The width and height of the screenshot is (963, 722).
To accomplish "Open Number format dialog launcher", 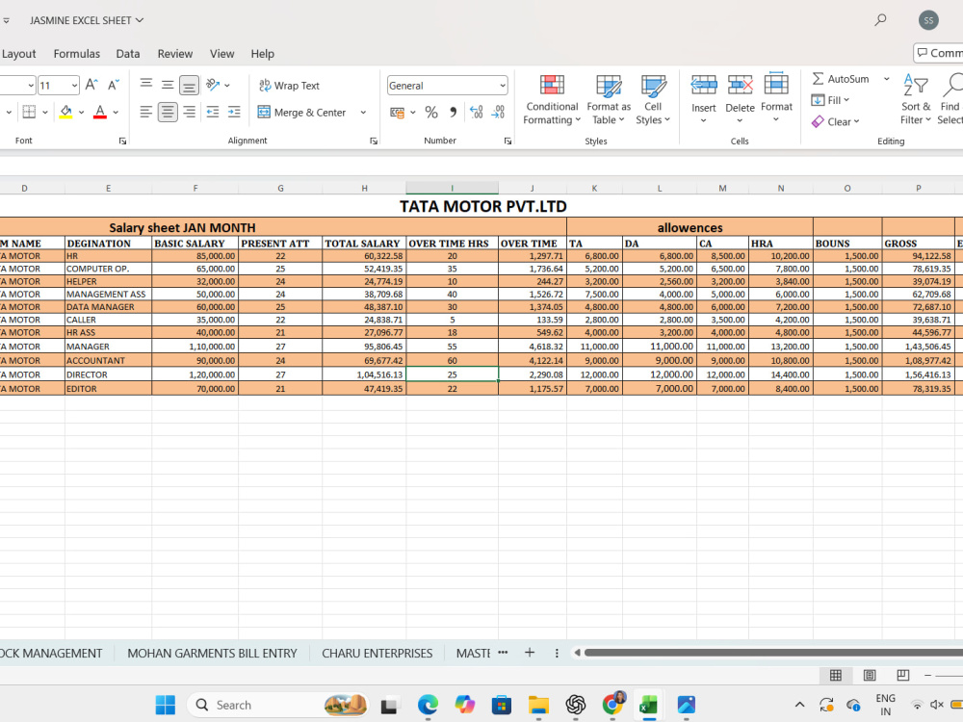I will coord(508,142).
